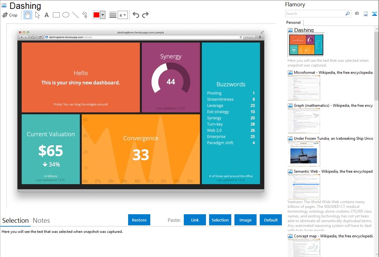Click the icon beside Microformat snapshot title

coord(290,73)
